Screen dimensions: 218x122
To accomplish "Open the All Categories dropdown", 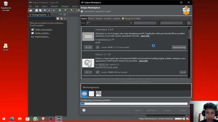I will click(x=173, y=23).
